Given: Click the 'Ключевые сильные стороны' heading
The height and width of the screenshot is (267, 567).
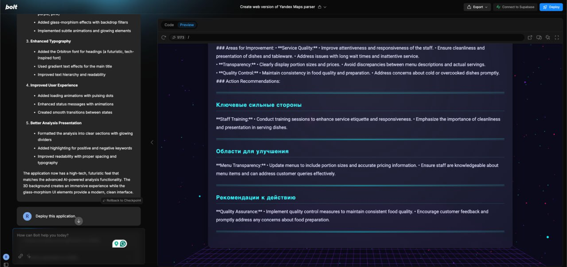Looking at the screenshot, I should coord(258,105).
